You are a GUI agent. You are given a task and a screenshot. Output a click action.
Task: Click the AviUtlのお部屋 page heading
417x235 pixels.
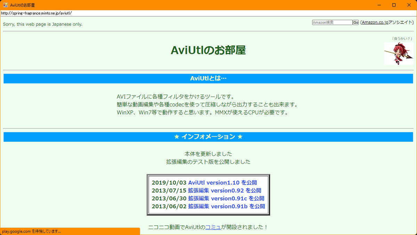(x=208, y=50)
